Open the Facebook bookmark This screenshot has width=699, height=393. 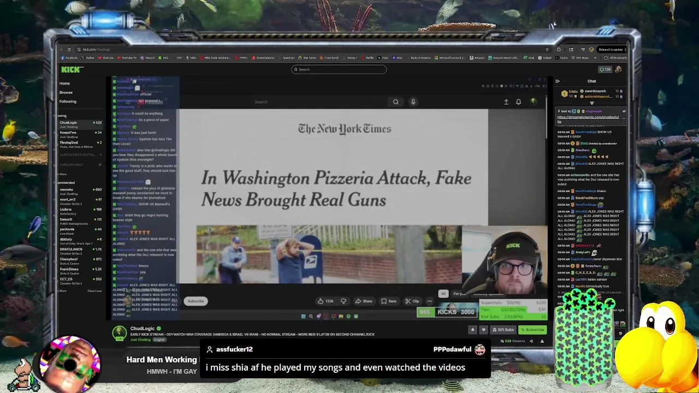(69, 58)
